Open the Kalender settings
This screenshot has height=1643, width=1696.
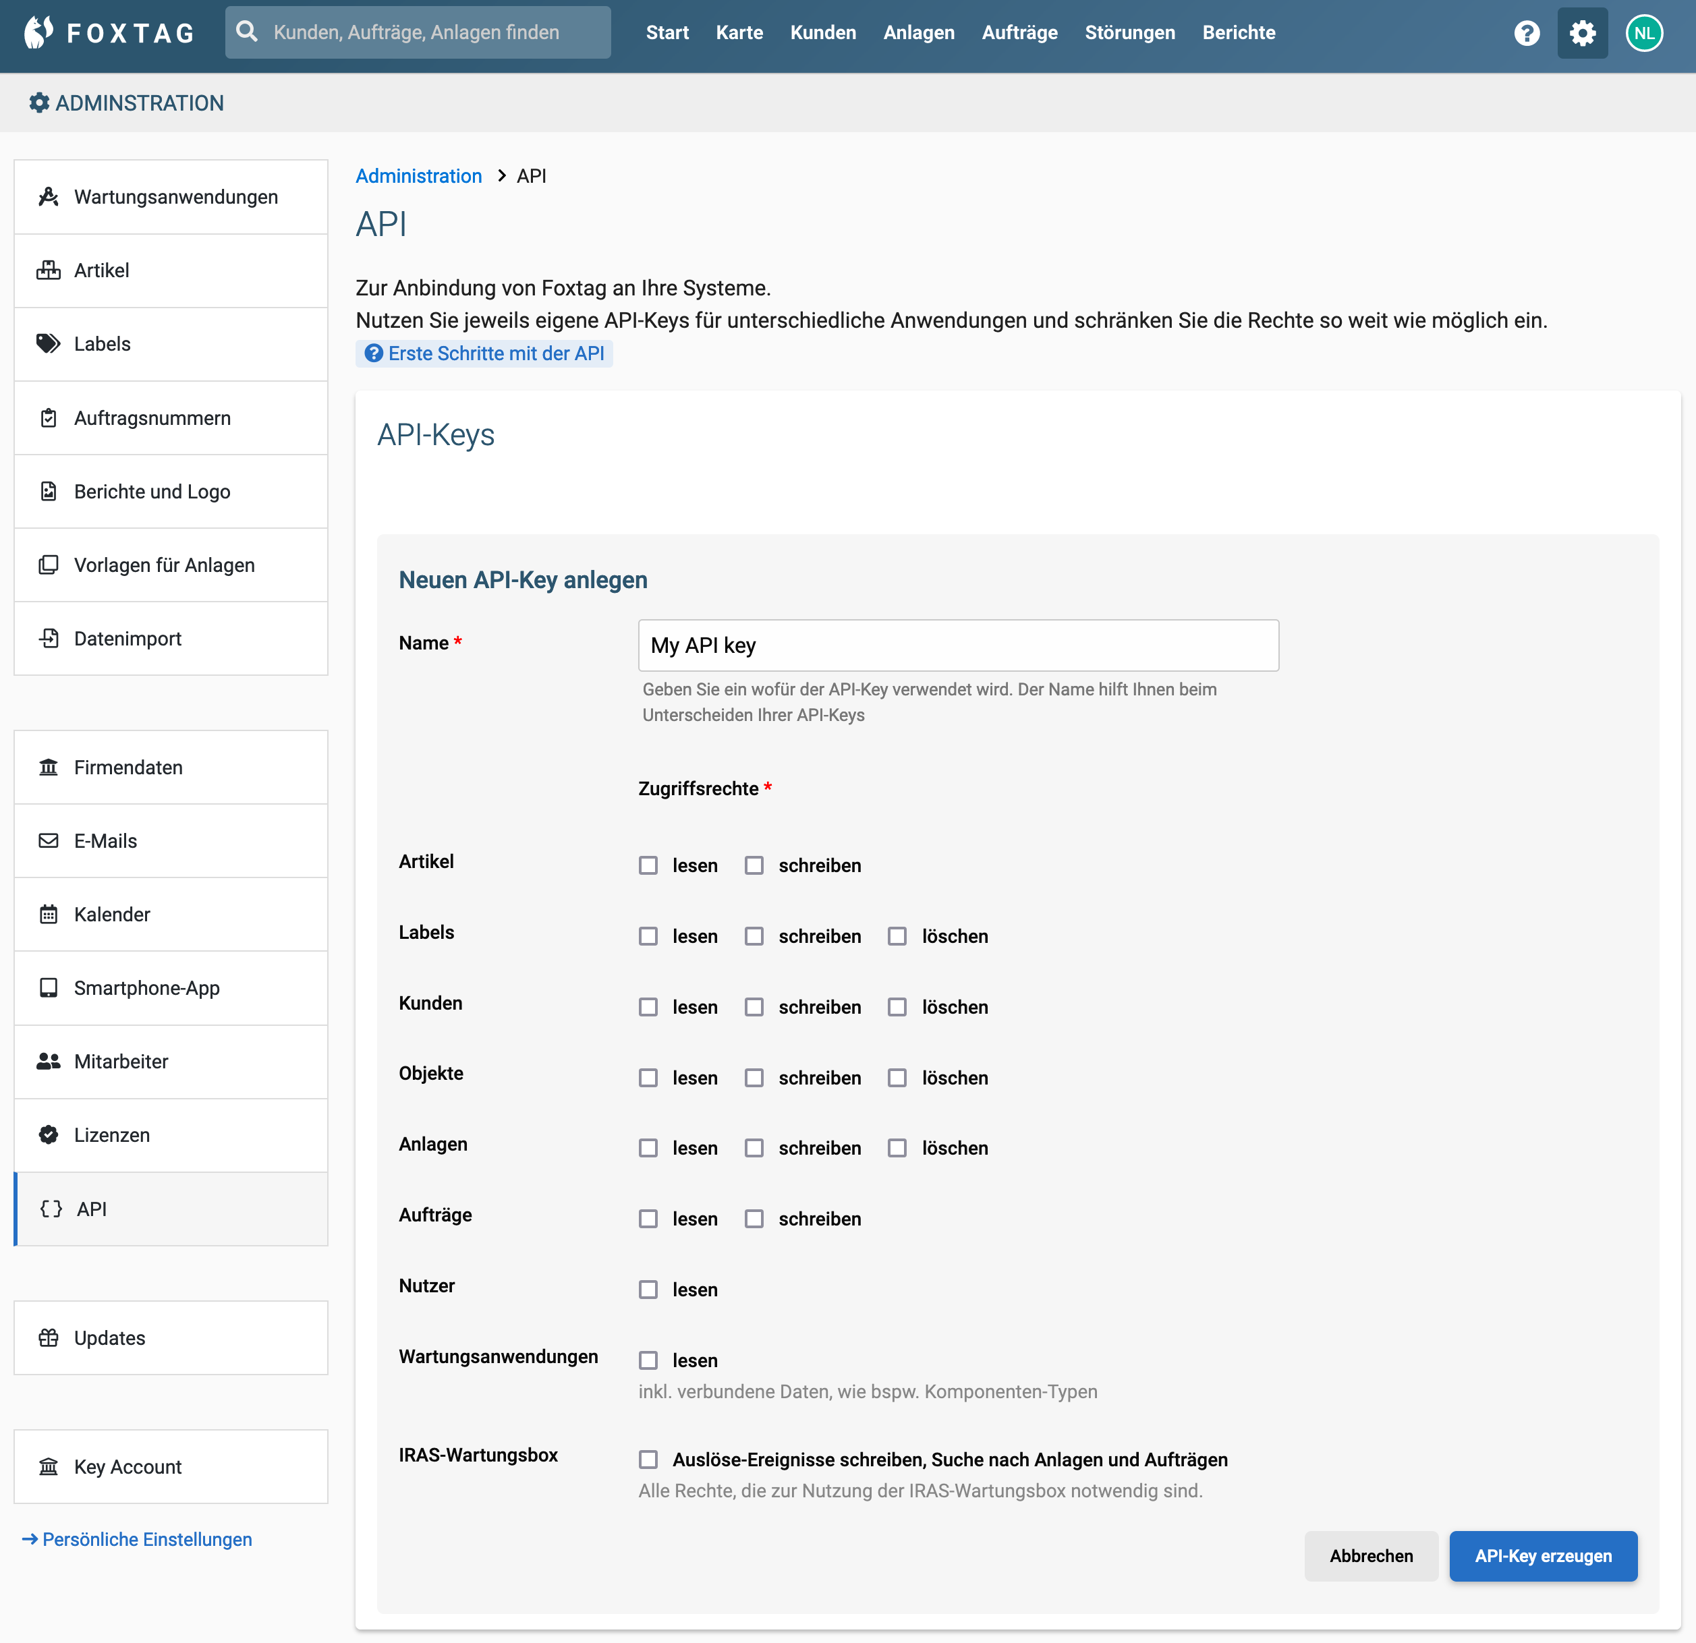click(x=111, y=914)
